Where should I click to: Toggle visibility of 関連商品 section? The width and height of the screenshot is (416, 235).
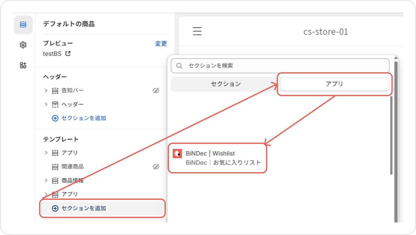(156, 167)
